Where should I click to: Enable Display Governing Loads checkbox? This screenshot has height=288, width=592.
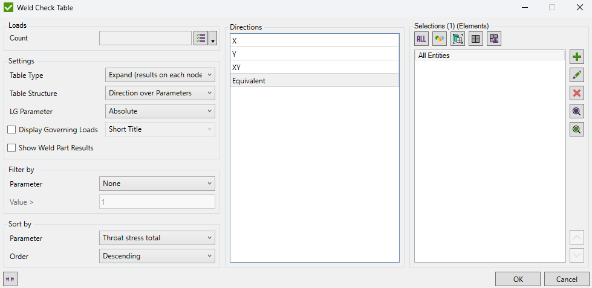(11, 130)
